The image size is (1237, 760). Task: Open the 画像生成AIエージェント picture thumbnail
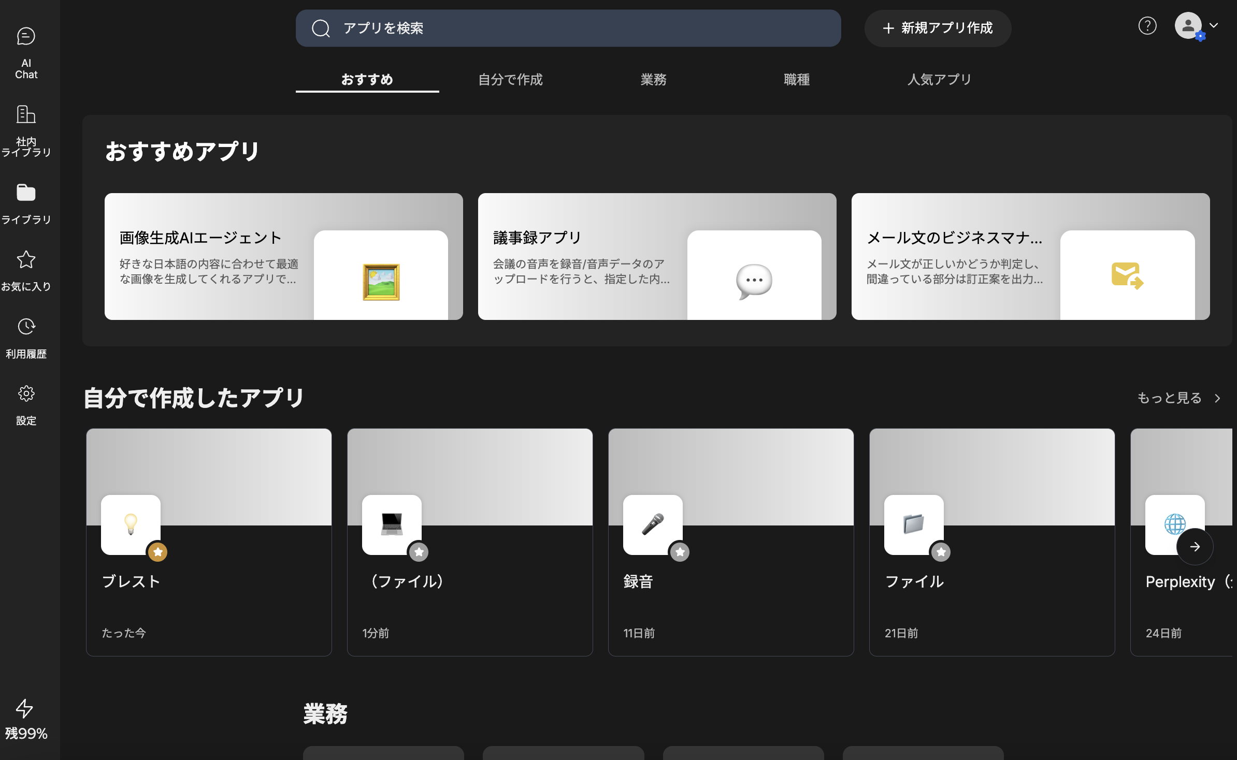click(381, 281)
